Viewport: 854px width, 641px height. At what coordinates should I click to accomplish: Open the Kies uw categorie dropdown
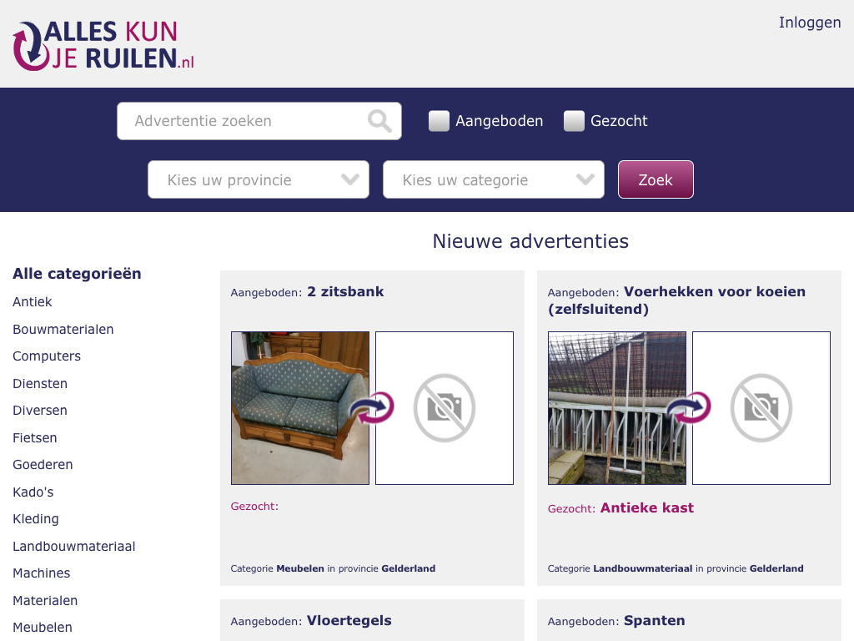[x=494, y=179]
